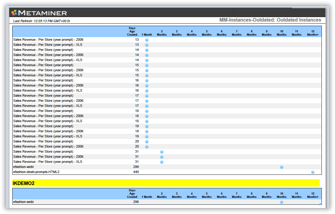The image size is (335, 214).
Task: Click the 'MM-Instances-Outdated: Outdated Instances' report title
Action: tap(270, 20)
